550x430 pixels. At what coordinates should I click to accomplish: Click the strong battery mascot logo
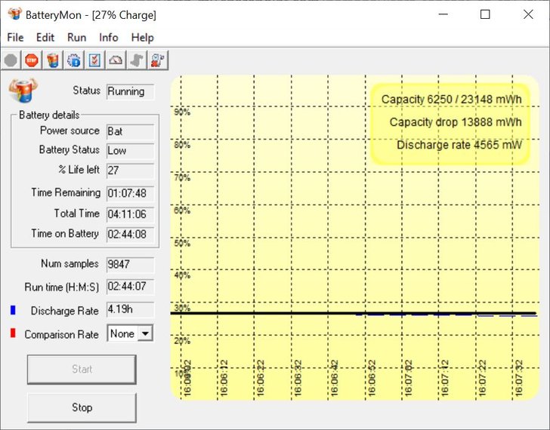(x=23, y=90)
